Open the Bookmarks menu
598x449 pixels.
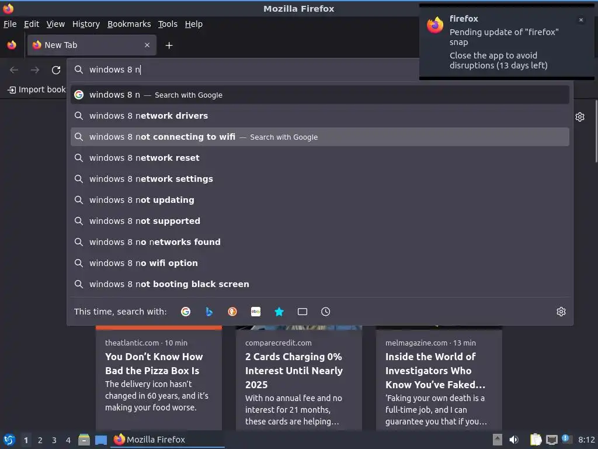tap(129, 24)
